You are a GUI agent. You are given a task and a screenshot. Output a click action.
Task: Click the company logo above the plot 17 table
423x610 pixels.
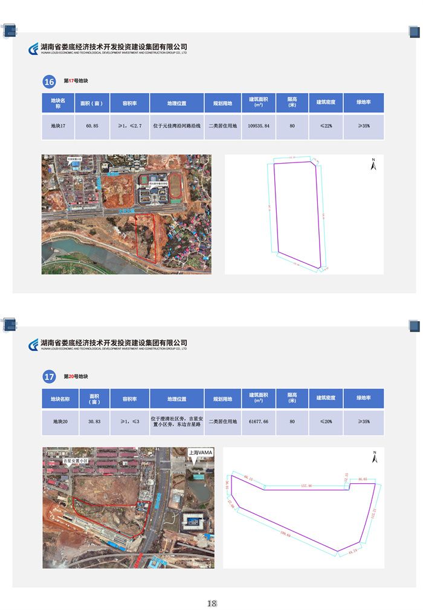pyautogui.click(x=33, y=49)
